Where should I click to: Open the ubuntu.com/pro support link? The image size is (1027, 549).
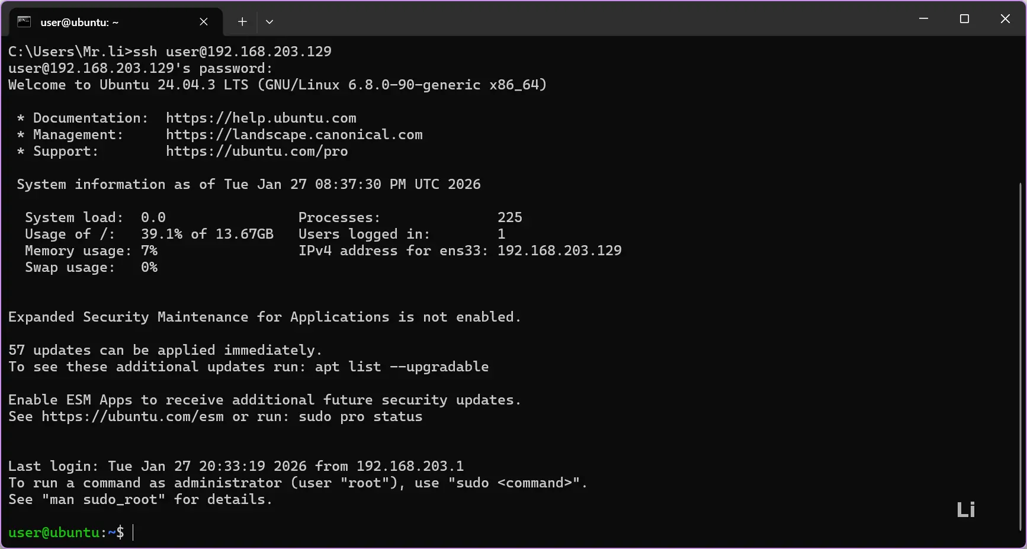tap(256, 151)
